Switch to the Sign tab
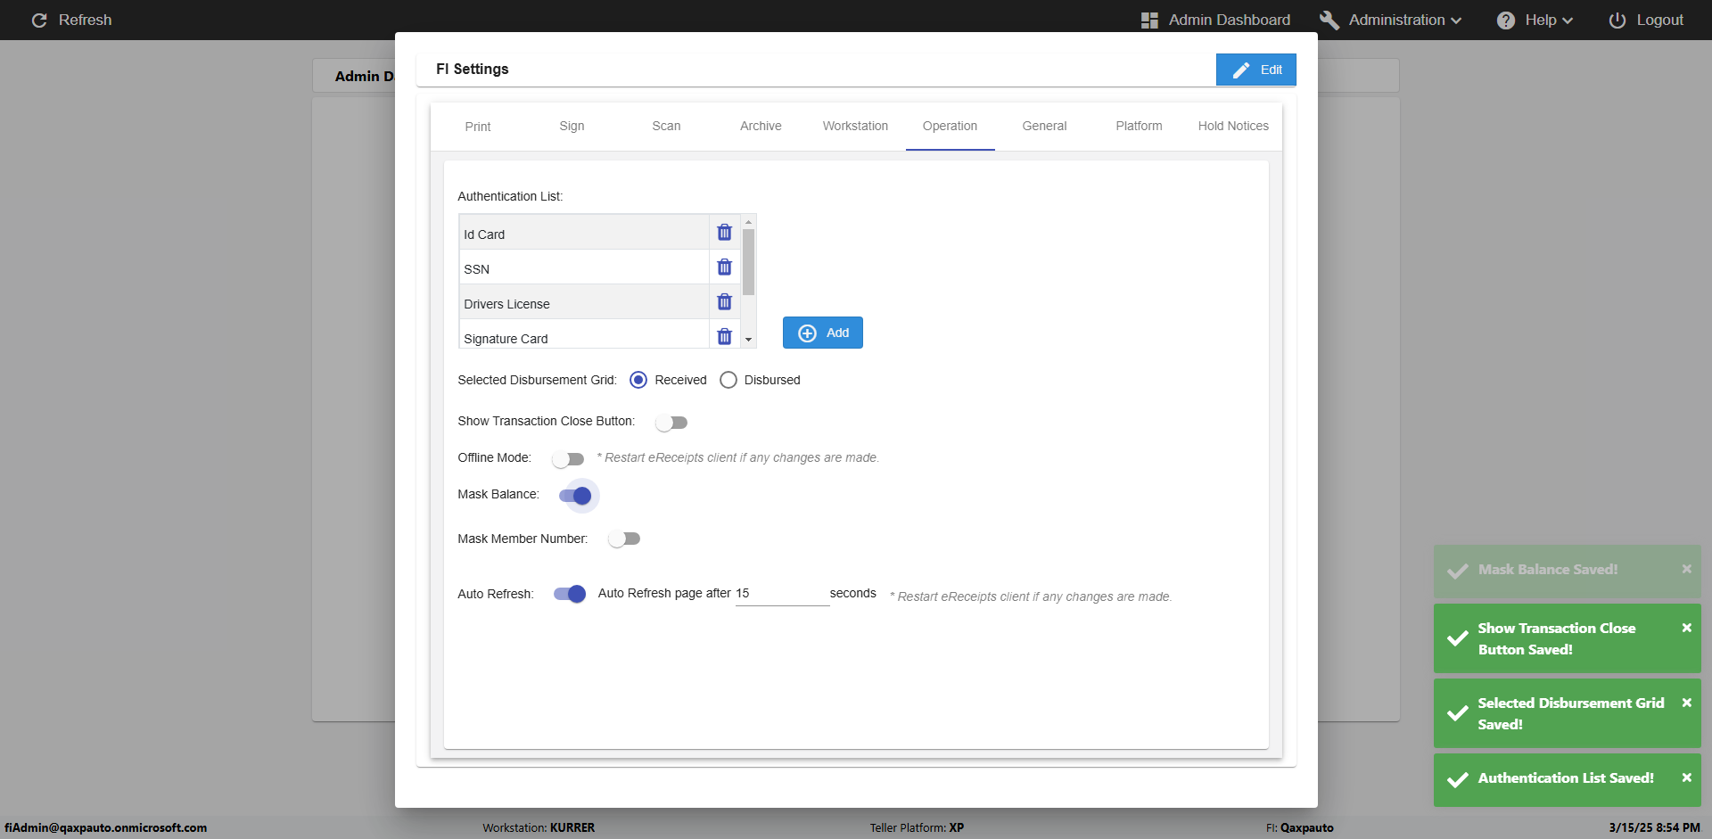The width and height of the screenshot is (1712, 839). click(x=572, y=127)
